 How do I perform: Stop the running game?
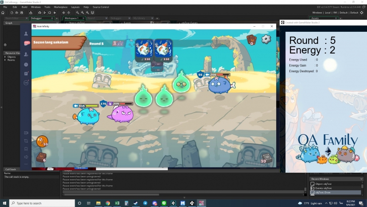pos(49,13)
